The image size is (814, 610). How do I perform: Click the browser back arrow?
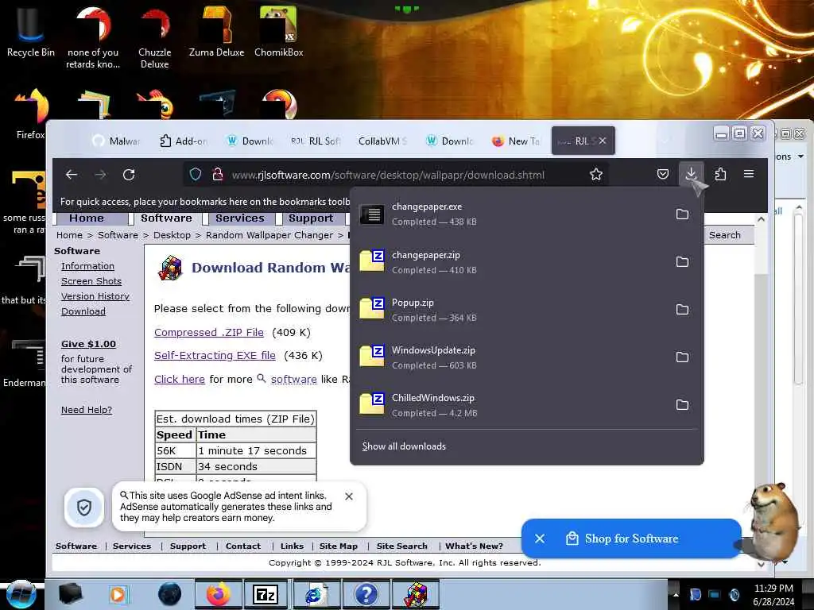click(x=72, y=175)
